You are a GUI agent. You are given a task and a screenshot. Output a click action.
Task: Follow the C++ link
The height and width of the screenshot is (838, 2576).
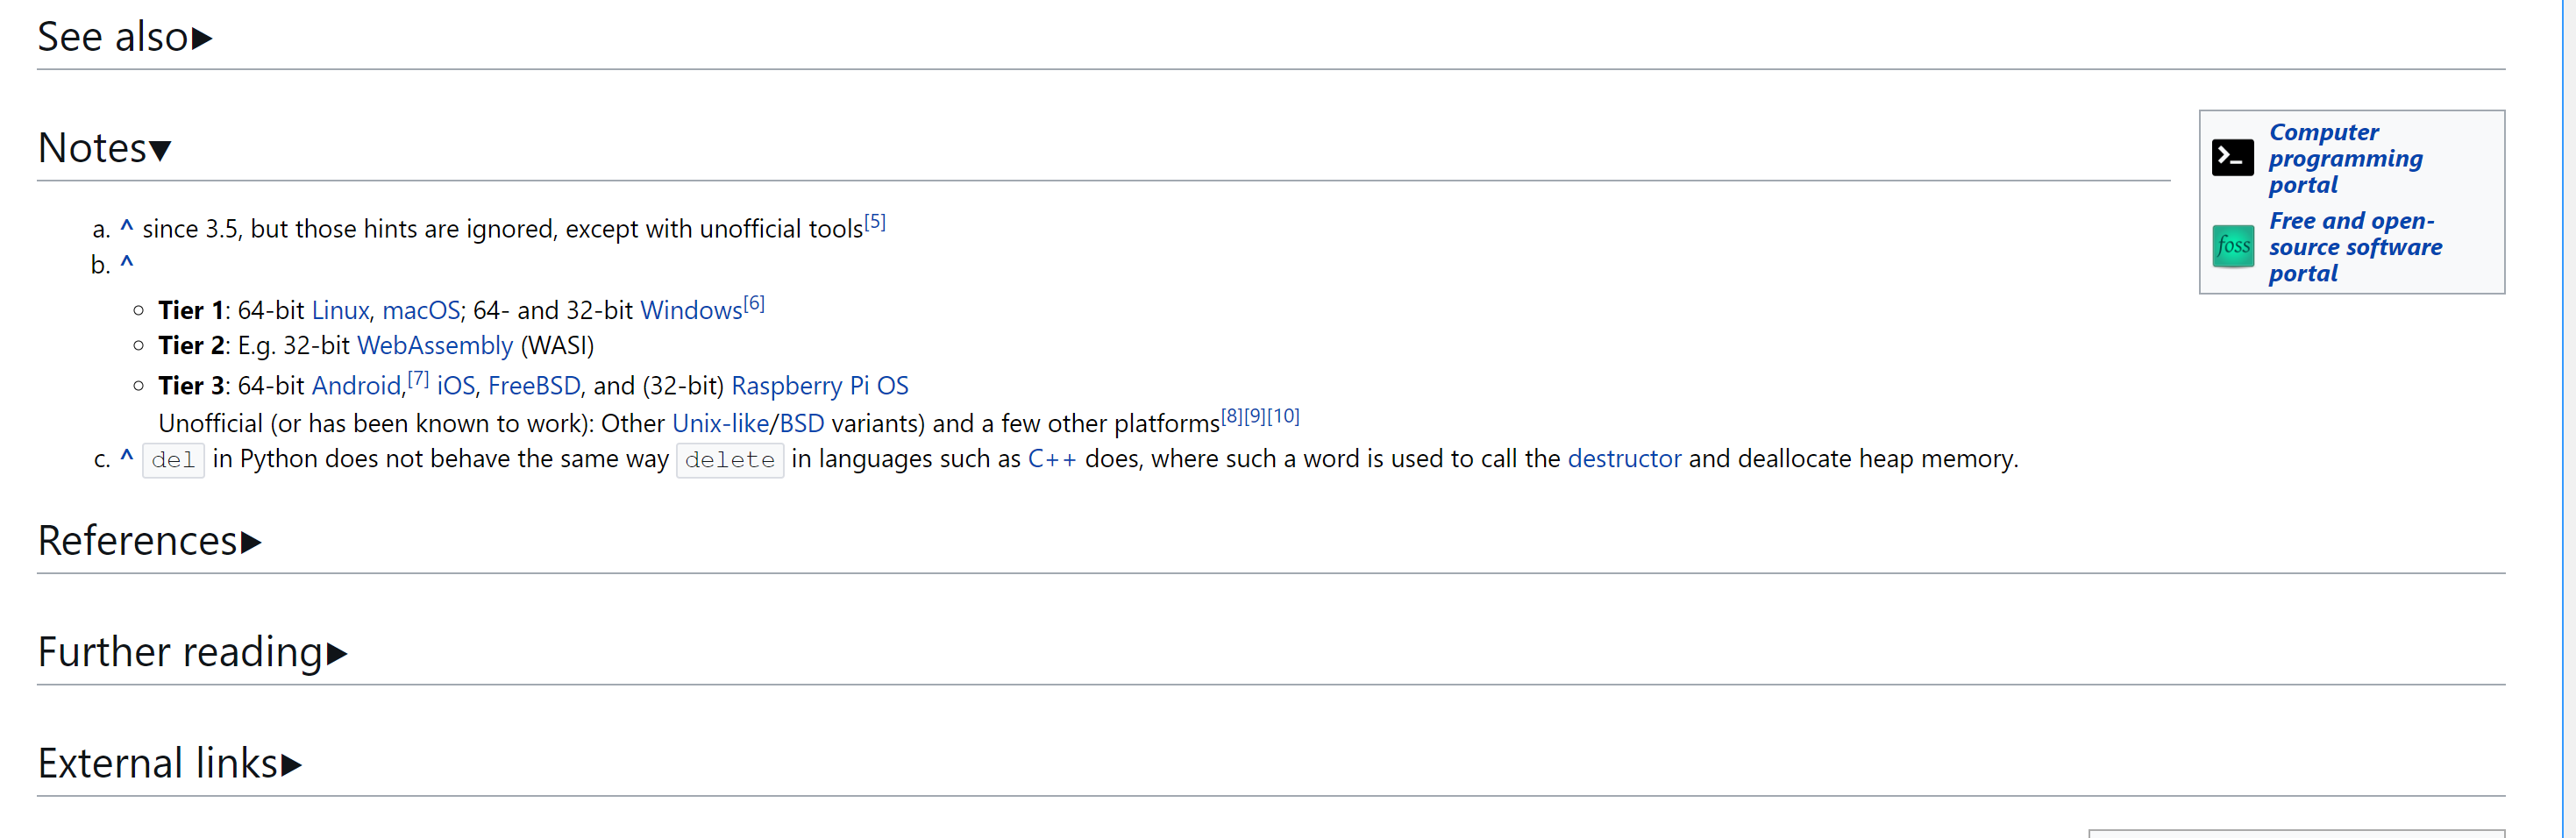tap(1052, 459)
